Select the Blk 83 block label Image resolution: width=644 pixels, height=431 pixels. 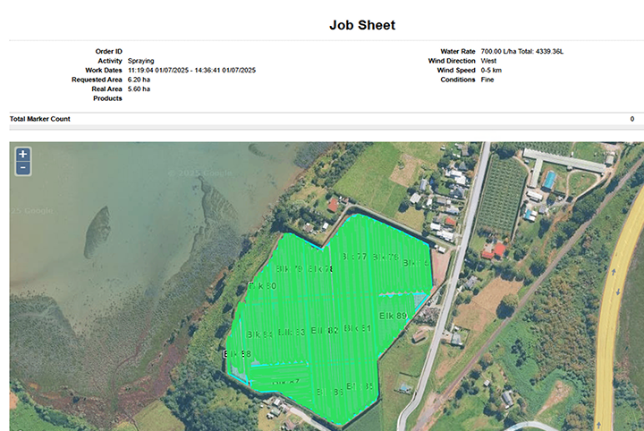pos(292,332)
